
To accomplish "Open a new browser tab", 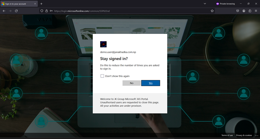I will point(41,4).
